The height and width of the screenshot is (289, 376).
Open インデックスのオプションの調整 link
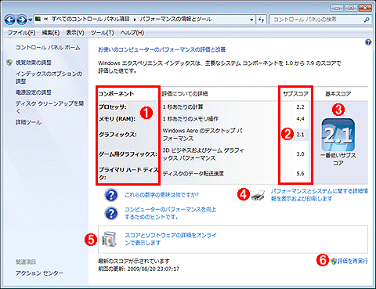tap(49, 78)
